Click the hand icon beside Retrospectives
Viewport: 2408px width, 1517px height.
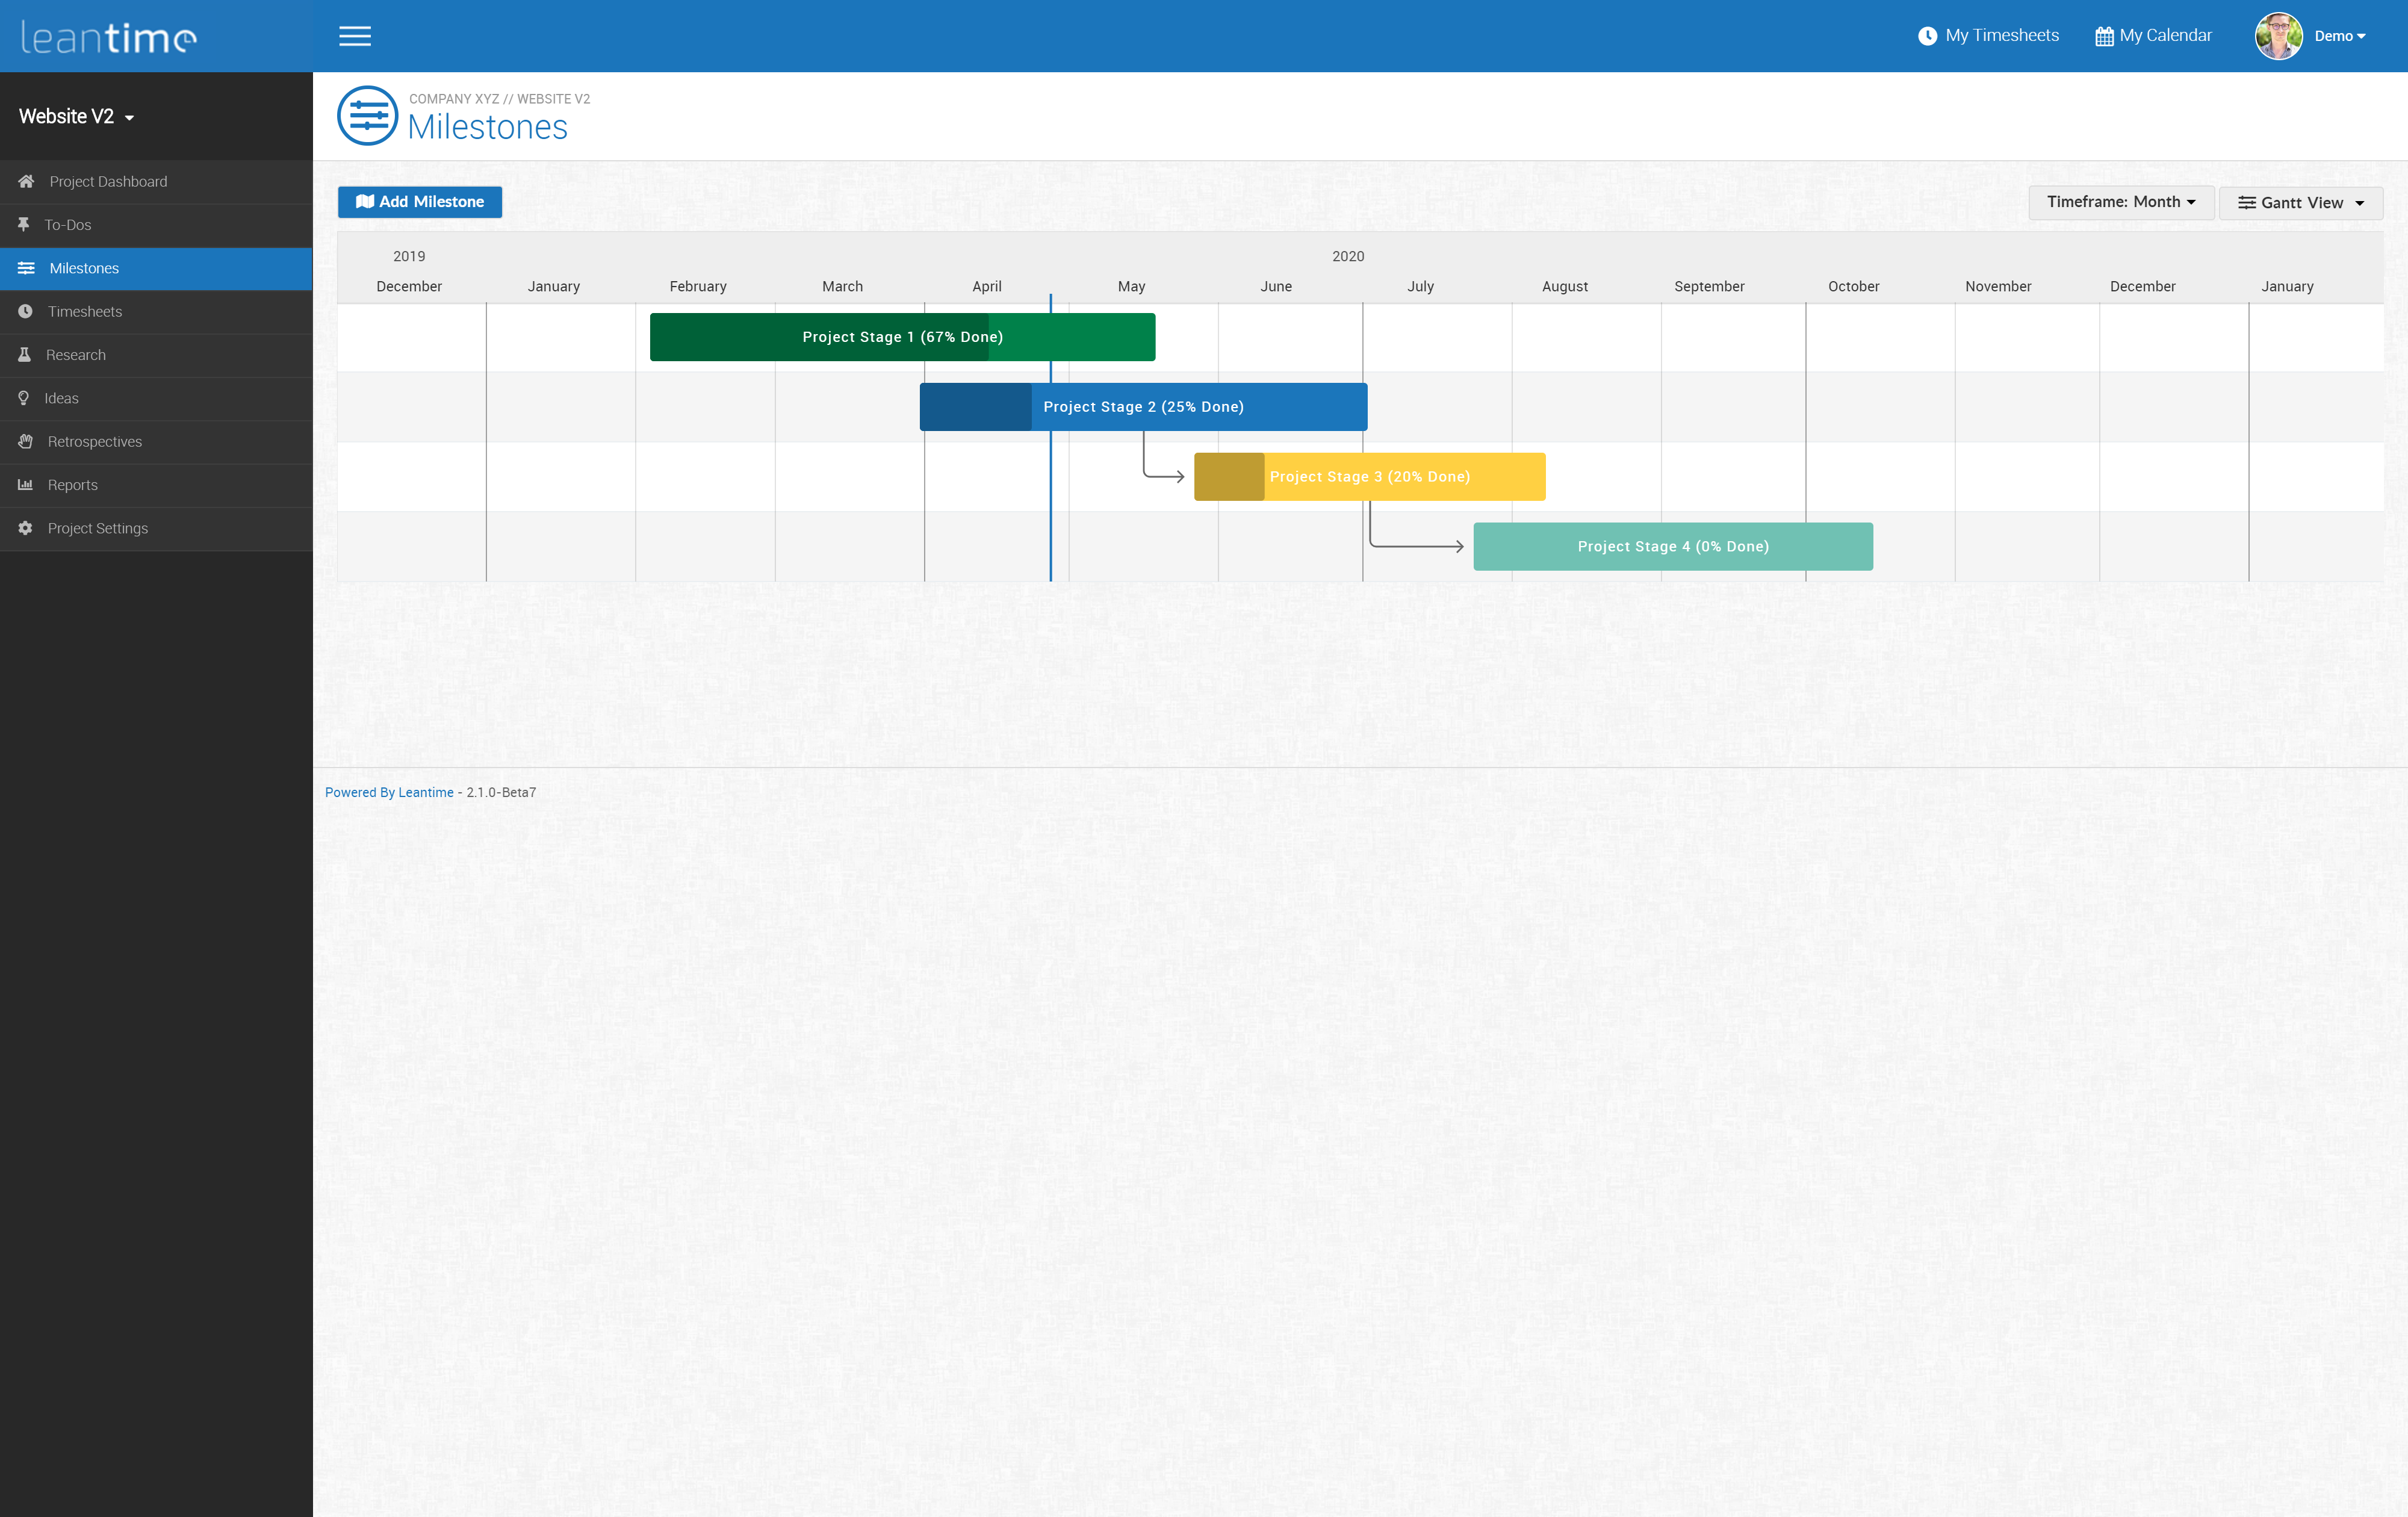(25, 441)
